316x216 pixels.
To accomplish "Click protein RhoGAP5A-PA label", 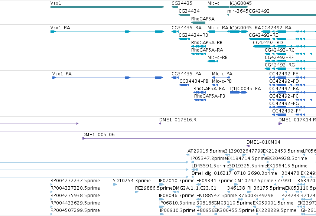I will pos(209,89).
